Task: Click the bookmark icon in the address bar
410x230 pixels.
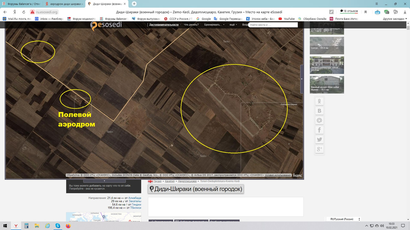Action: tap(365, 12)
